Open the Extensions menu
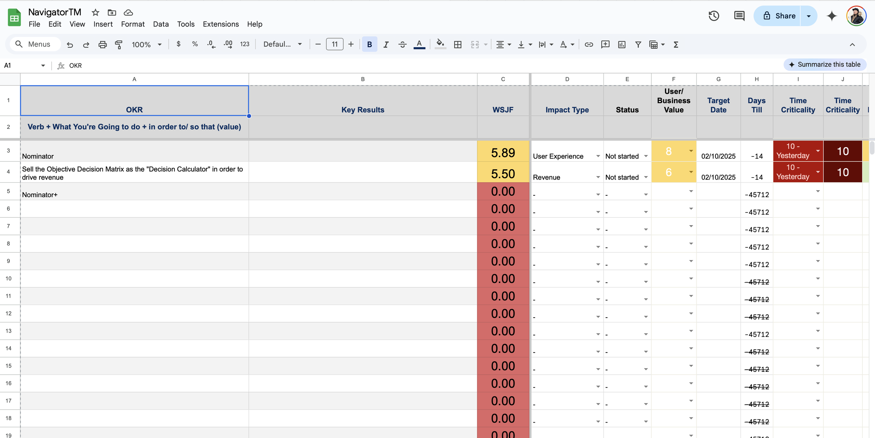This screenshot has width=875, height=438. (221, 24)
